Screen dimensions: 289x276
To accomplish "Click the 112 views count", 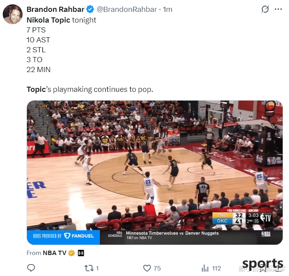I will pos(217,268).
